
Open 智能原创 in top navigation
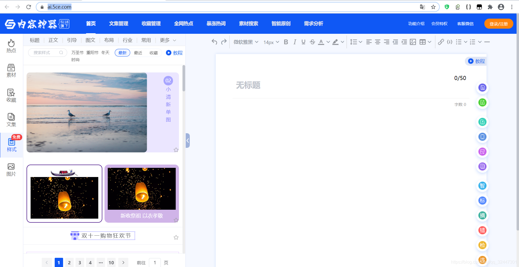(x=281, y=24)
